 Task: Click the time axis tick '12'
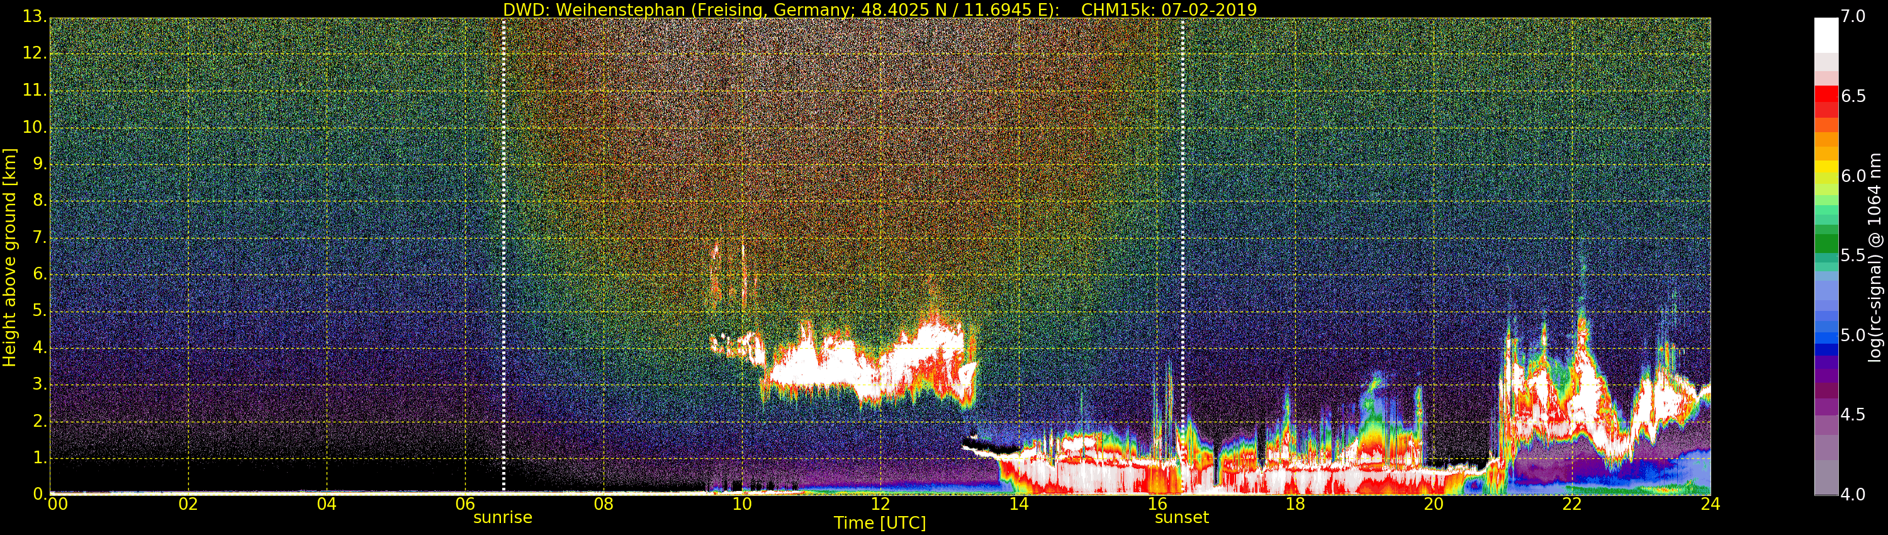(x=880, y=504)
